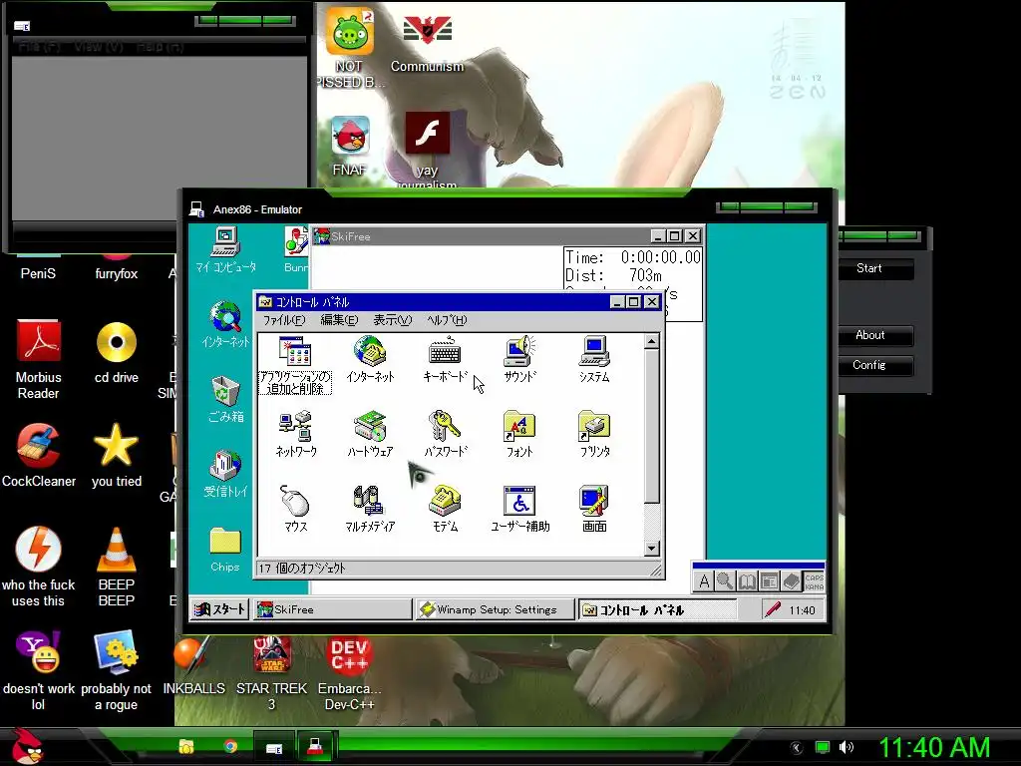Open the インターネット icon in Control Panel
Image resolution: width=1021 pixels, height=766 pixels.
point(370,359)
